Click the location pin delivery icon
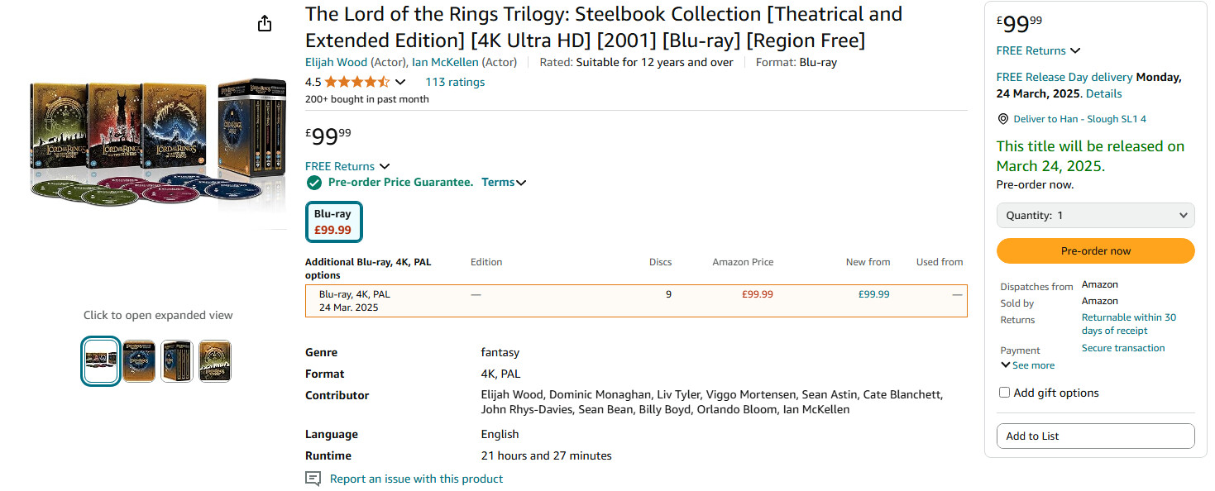 coord(1003,119)
